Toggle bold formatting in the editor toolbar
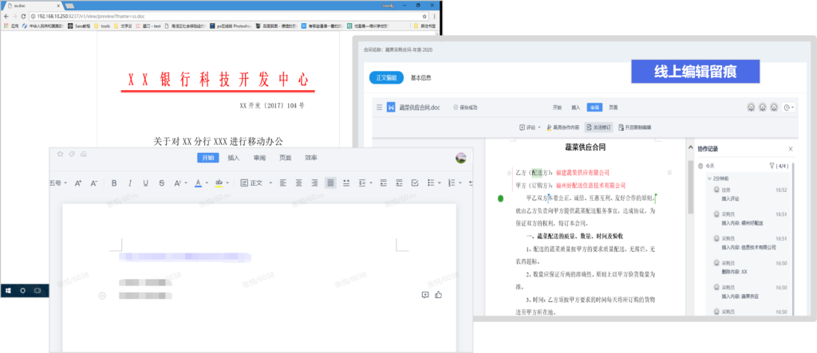Viewport: 817px width, 353px height. (x=114, y=183)
